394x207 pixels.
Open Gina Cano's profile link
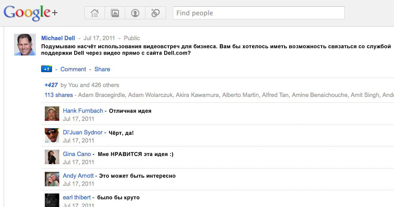77,154
